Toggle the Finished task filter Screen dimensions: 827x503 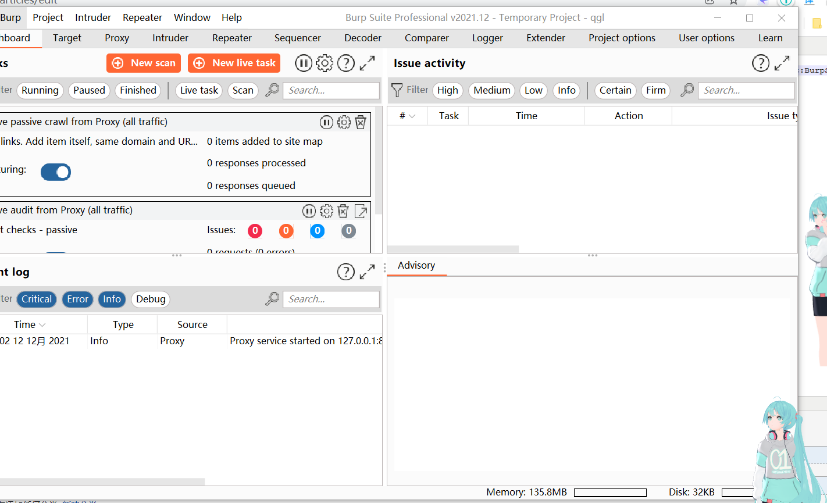137,90
